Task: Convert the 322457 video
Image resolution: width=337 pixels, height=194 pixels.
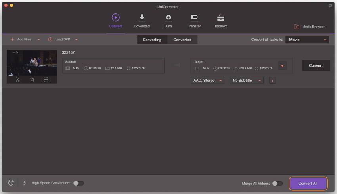Action: (x=316, y=65)
